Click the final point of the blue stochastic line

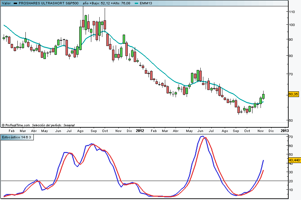pos(264,160)
